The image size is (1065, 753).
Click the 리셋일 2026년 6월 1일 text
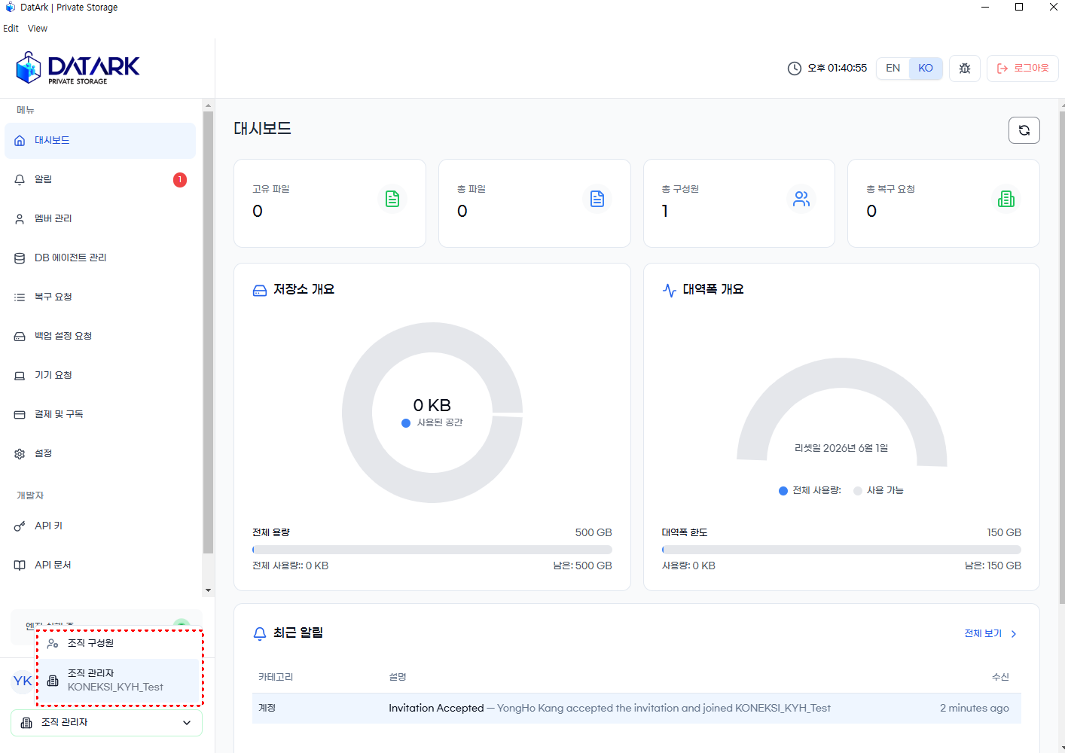pos(841,449)
